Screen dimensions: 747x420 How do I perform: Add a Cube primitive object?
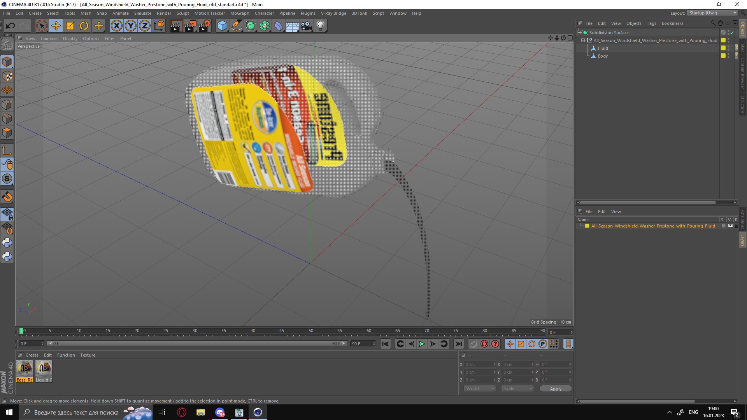coord(222,26)
